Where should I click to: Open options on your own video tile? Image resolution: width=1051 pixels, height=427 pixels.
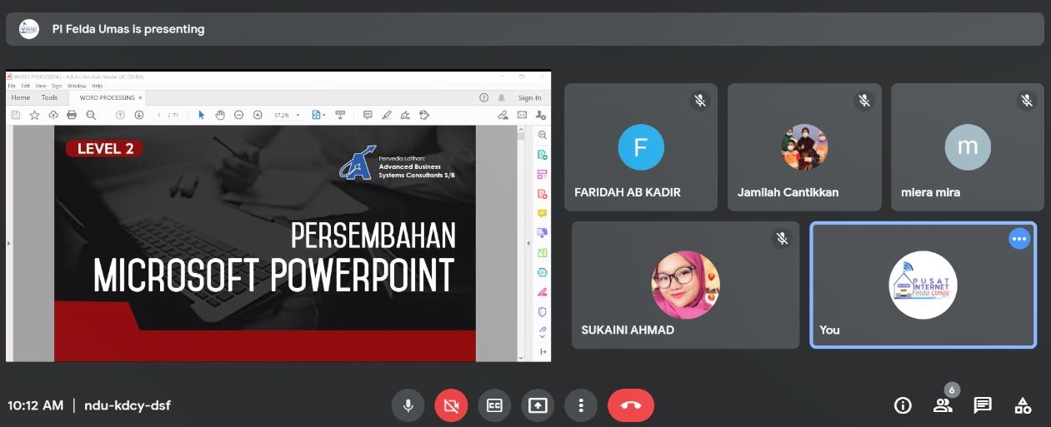pos(1019,239)
